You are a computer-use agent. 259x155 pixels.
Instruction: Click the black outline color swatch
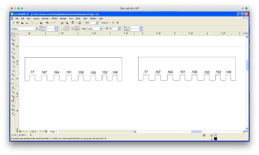(215, 139)
